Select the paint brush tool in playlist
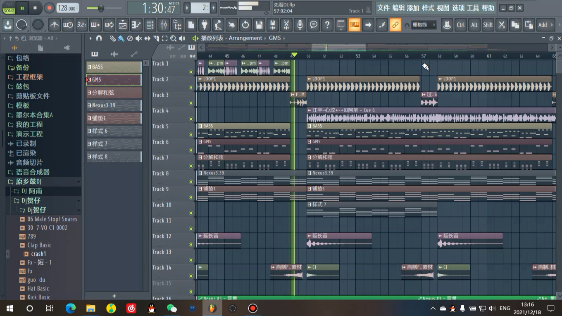Image resolution: width=562 pixels, height=316 pixels. click(x=121, y=38)
